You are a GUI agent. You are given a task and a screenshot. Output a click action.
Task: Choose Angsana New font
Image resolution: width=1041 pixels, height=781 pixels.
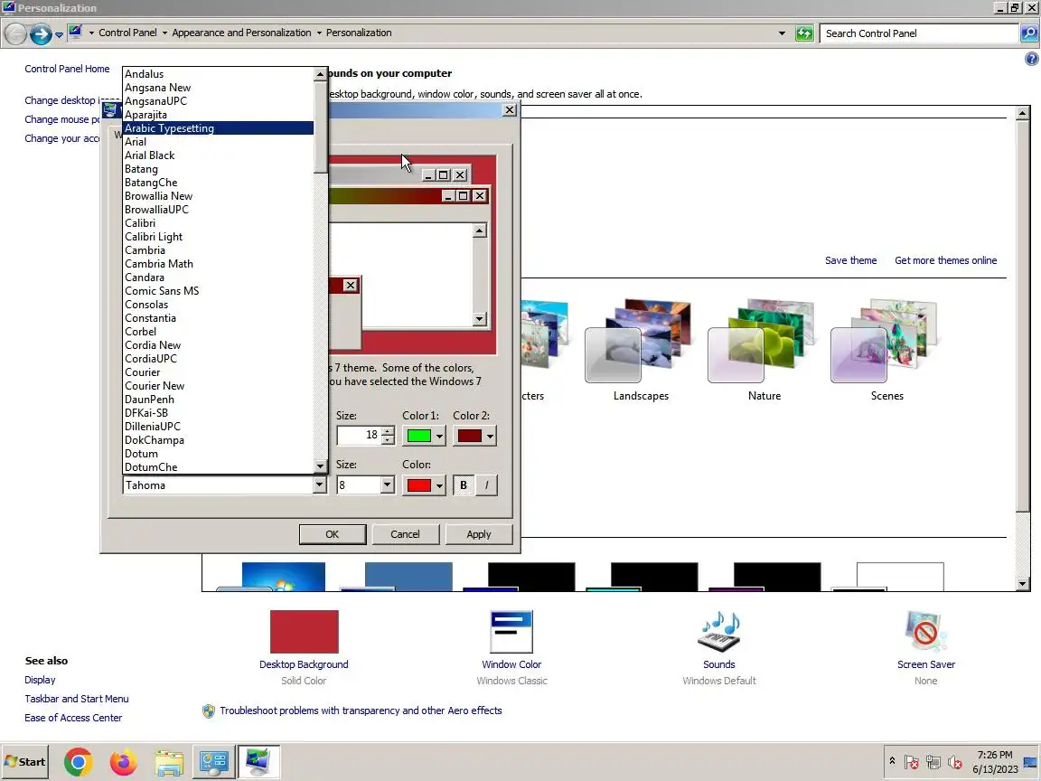[x=219, y=88]
